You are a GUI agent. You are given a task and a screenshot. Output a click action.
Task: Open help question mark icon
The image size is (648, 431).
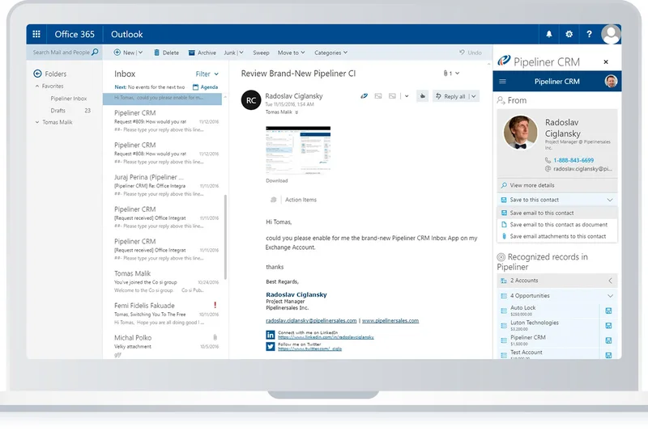tap(590, 34)
